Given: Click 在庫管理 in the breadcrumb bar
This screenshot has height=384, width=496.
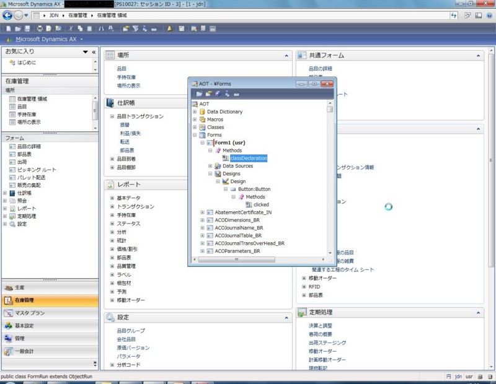Looking at the screenshot, I should [77, 15].
